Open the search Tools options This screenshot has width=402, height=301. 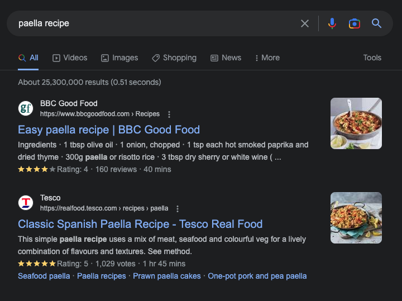[x=372, y=58]
